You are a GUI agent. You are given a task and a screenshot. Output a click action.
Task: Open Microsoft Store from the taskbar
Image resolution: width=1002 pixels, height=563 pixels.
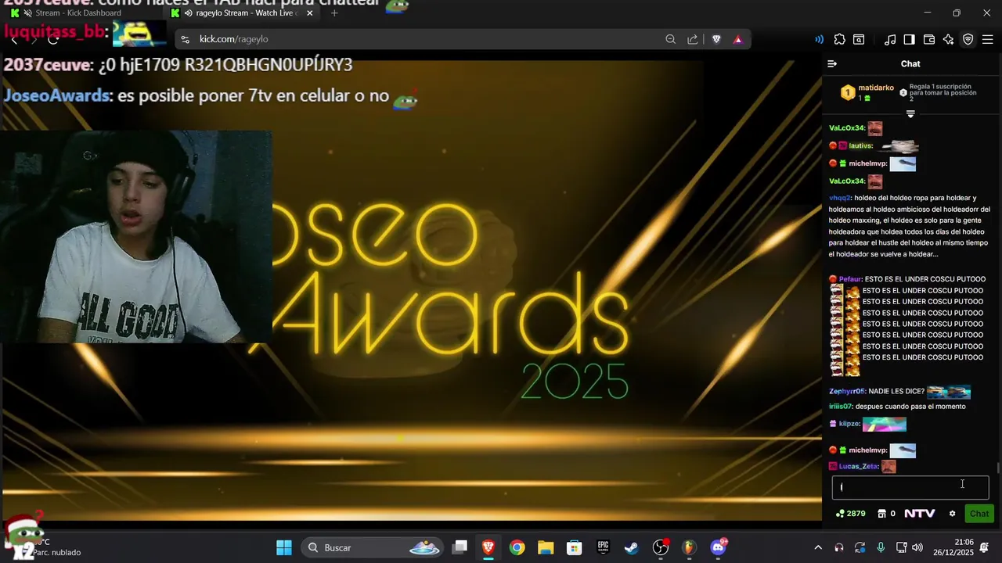point(575,547)
